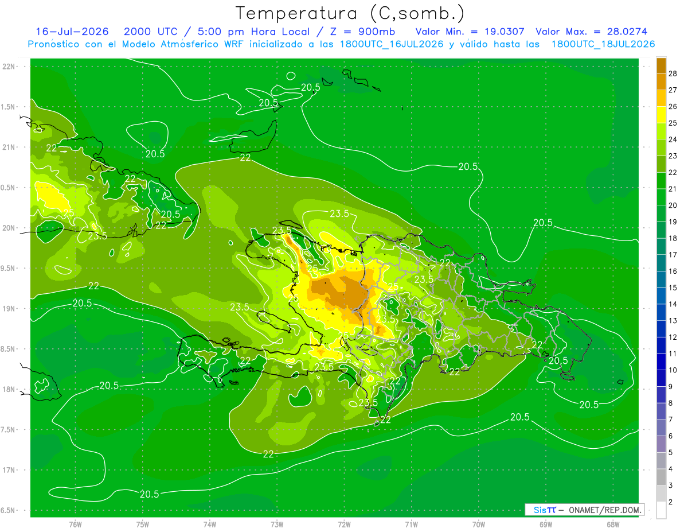
Task: Click the dark orange top legend swatch above 28
Action: tap(662, 66)
